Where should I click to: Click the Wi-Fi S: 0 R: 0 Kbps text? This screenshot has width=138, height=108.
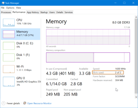point(24,70)
